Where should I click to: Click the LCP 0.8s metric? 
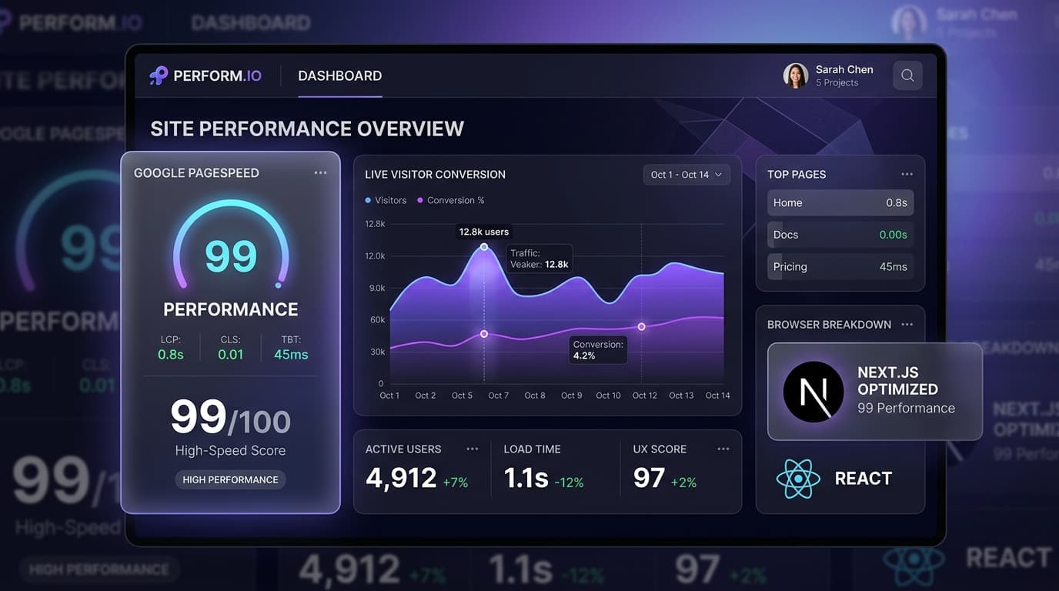pyautogui.click(x=170, y=347)
